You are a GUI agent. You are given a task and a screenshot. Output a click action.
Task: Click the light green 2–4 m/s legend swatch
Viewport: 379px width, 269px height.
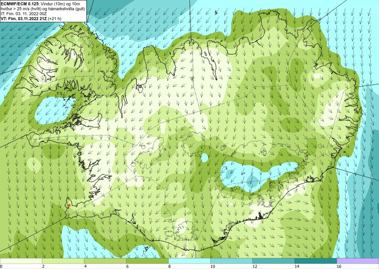tap(63, 261)
